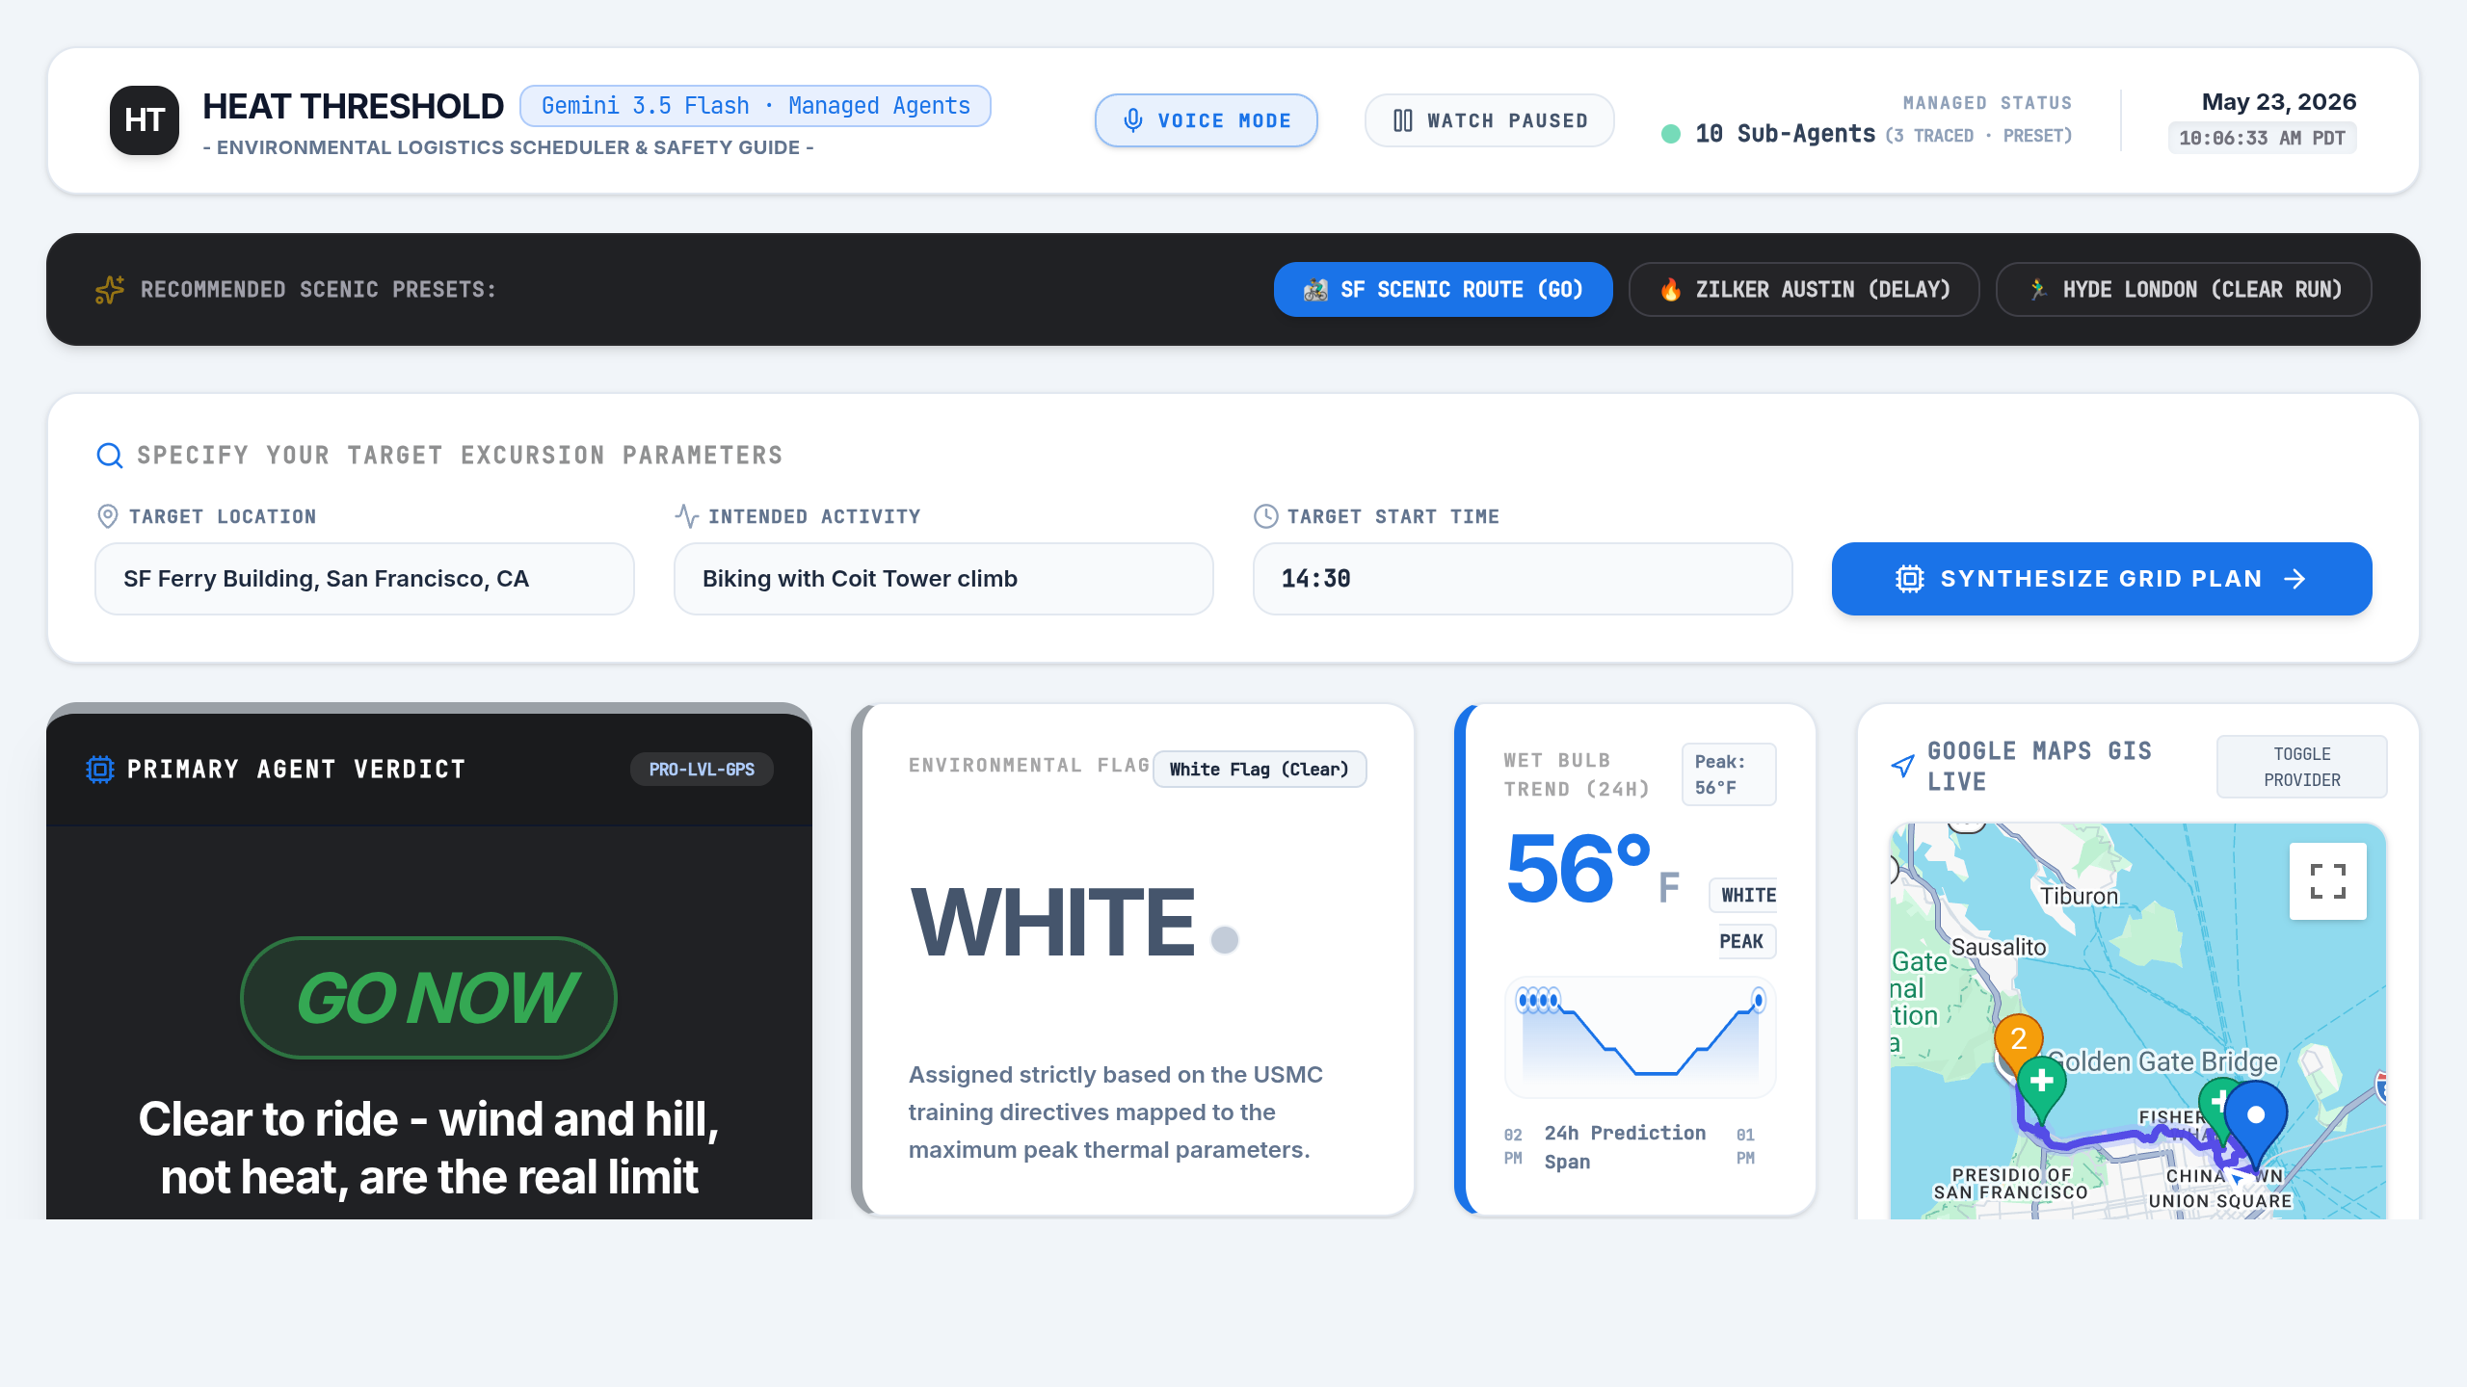Screen dimensions: 2467x1387
Task: Click the Gemini 3.5 Flash Managed Agents badge
Action: [756, 106]
